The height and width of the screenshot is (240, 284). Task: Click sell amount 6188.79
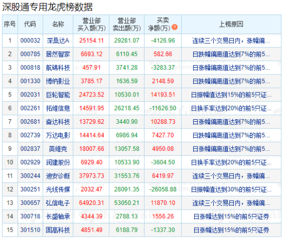pyautogui.click(x=127, y=230)
